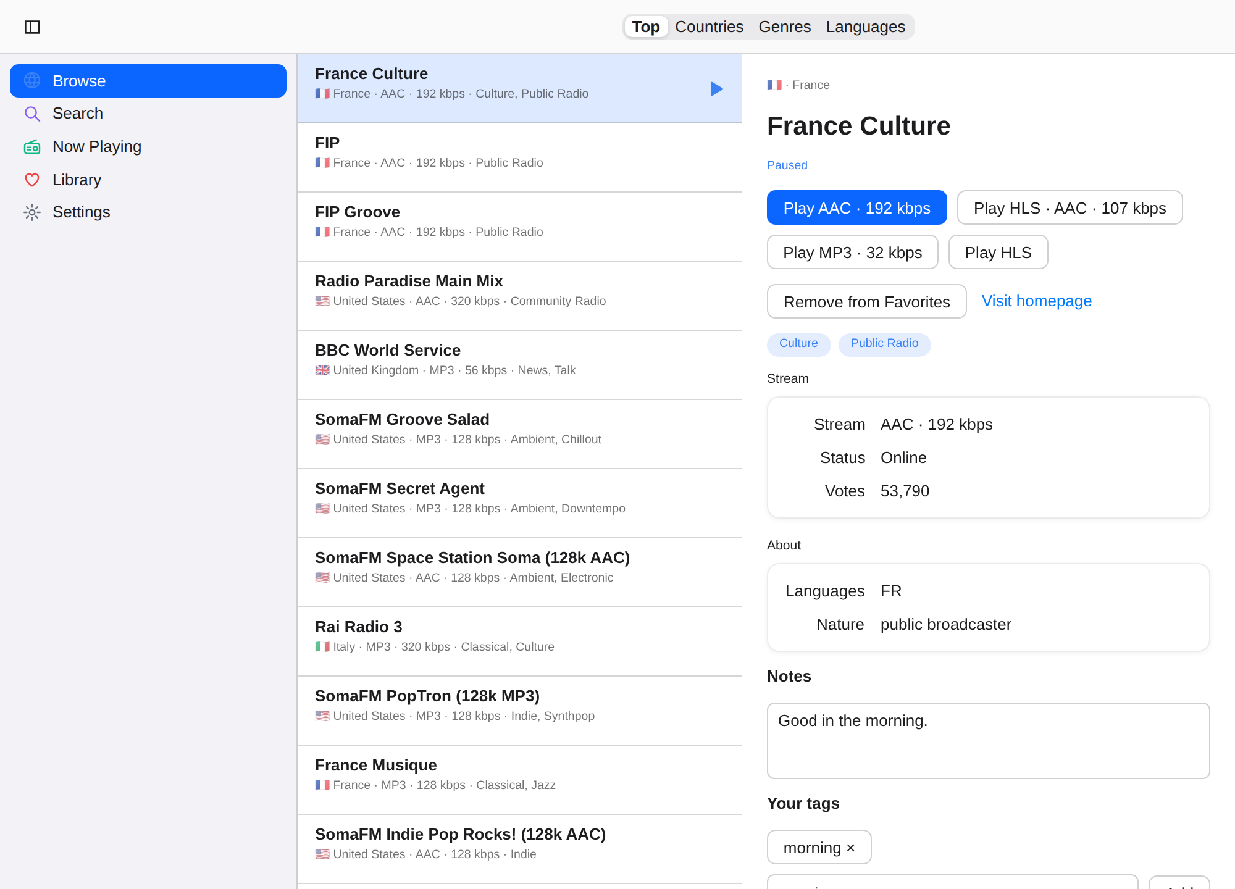1235x889 pixels.
Task: Play the MP3 32 kbps stream
Action: point(852,252)
